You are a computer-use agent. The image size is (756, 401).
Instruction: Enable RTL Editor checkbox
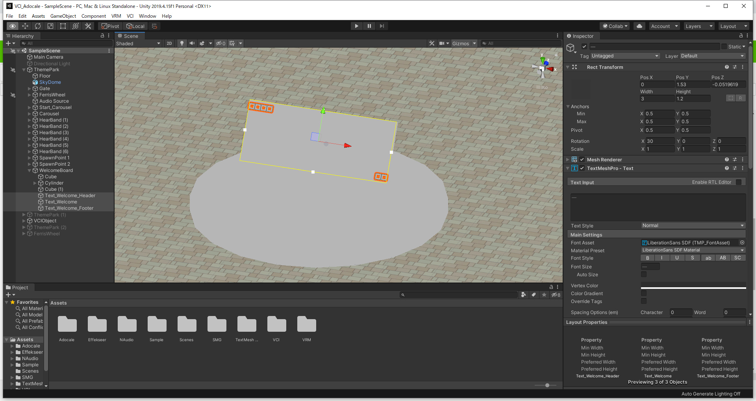point(739,182)
